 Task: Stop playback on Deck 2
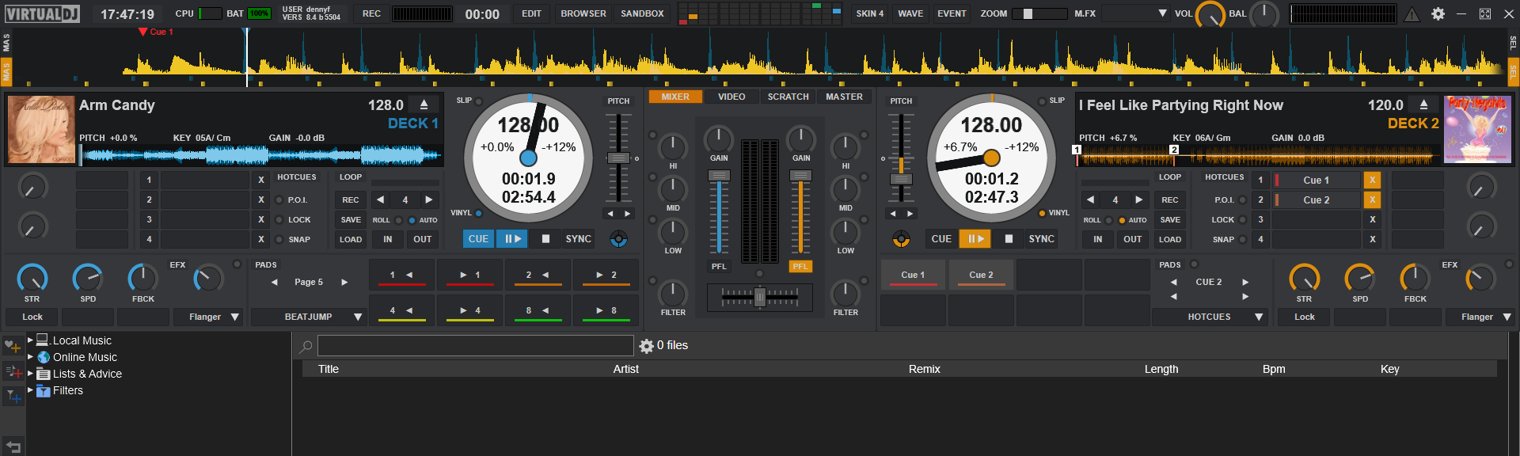point(1009,238)
